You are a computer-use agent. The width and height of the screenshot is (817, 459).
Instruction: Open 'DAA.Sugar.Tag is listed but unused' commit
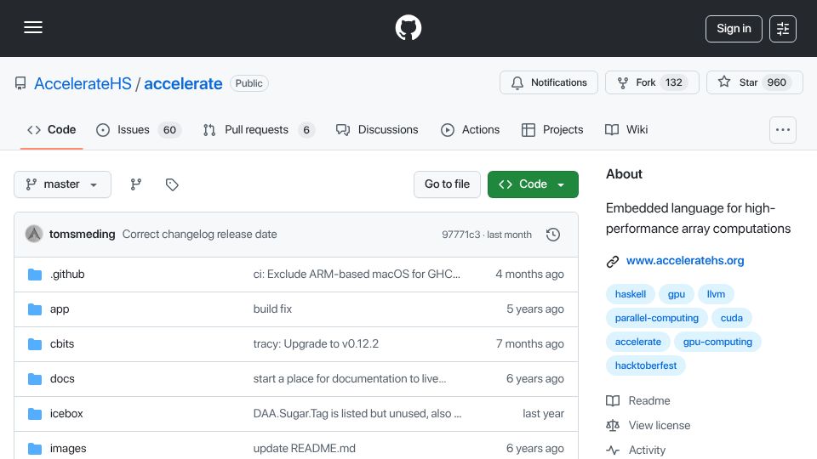(x=357, y=414)
